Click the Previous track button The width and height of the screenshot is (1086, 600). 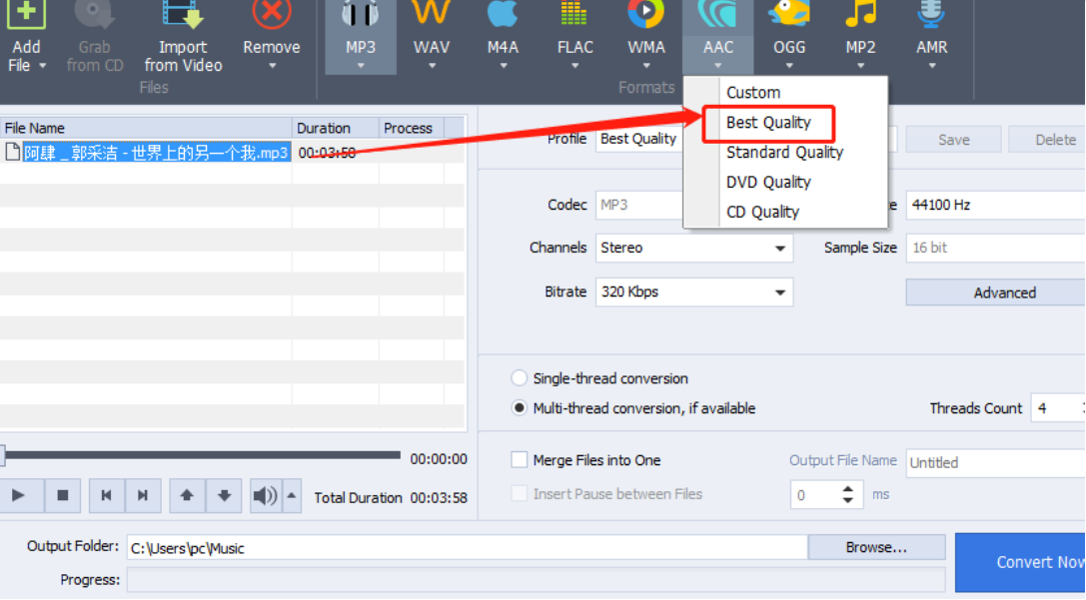pos(106,495)
